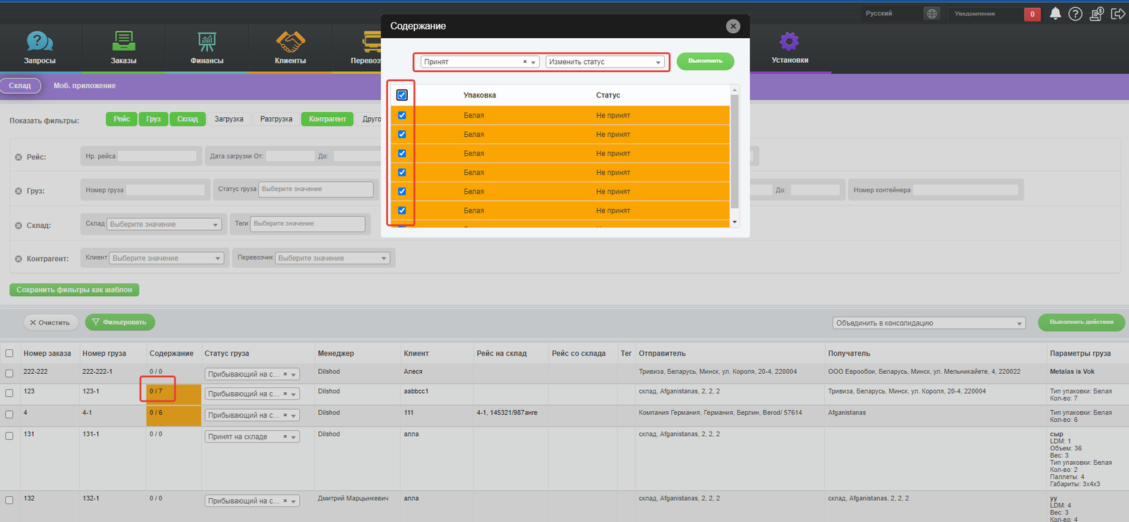
Task: Click the red notifications counter badge
Action: click(1032, 13)
